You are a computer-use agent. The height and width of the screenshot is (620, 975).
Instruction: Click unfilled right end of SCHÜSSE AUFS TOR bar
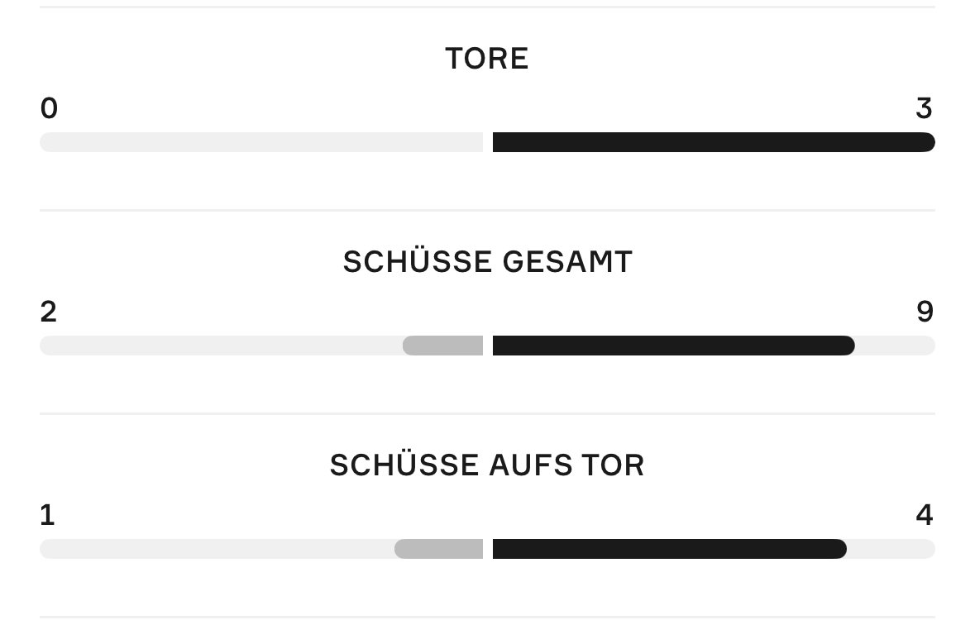[891, 549]
